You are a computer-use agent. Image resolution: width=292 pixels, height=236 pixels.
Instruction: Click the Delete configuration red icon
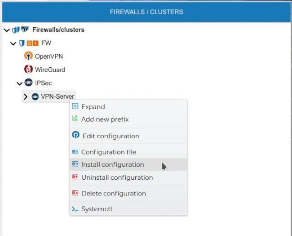click(x=75, y=194)
